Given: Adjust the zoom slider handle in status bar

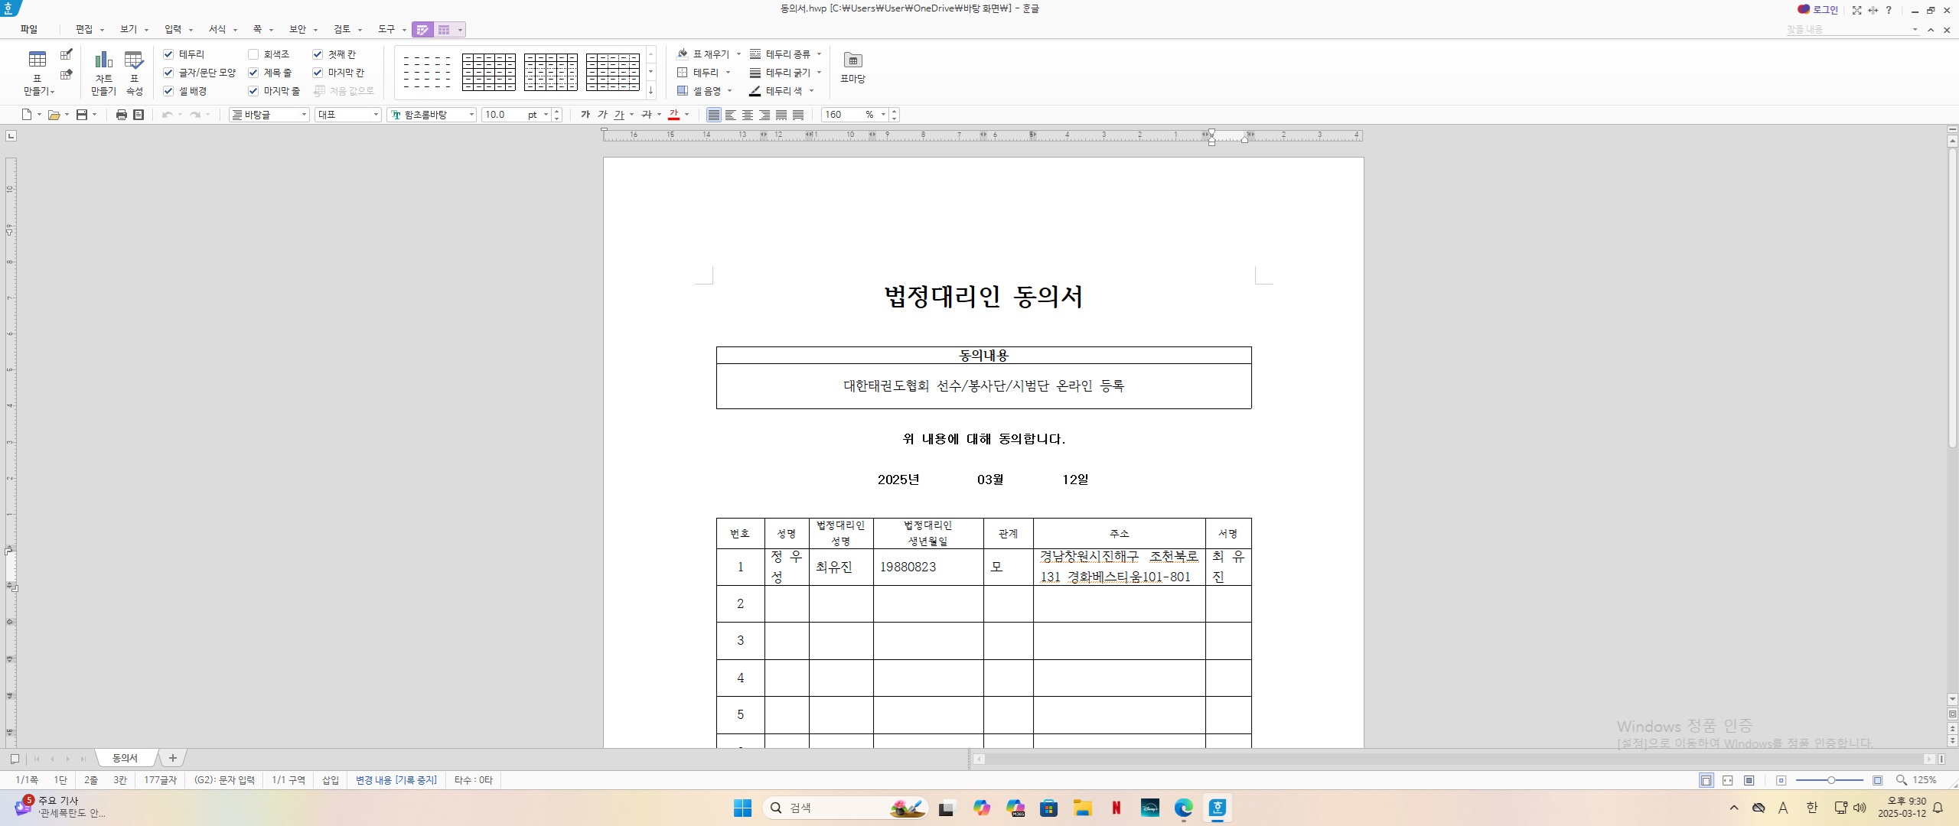Looking at the screenshot, I should click(1831, 780).
